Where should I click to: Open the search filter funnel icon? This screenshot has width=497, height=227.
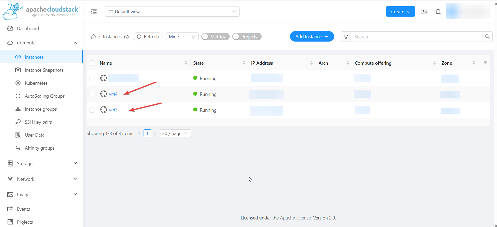coord(346,37)
